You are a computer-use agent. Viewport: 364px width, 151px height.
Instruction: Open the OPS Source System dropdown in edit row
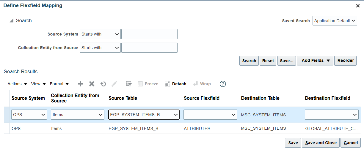click(29, 115)
